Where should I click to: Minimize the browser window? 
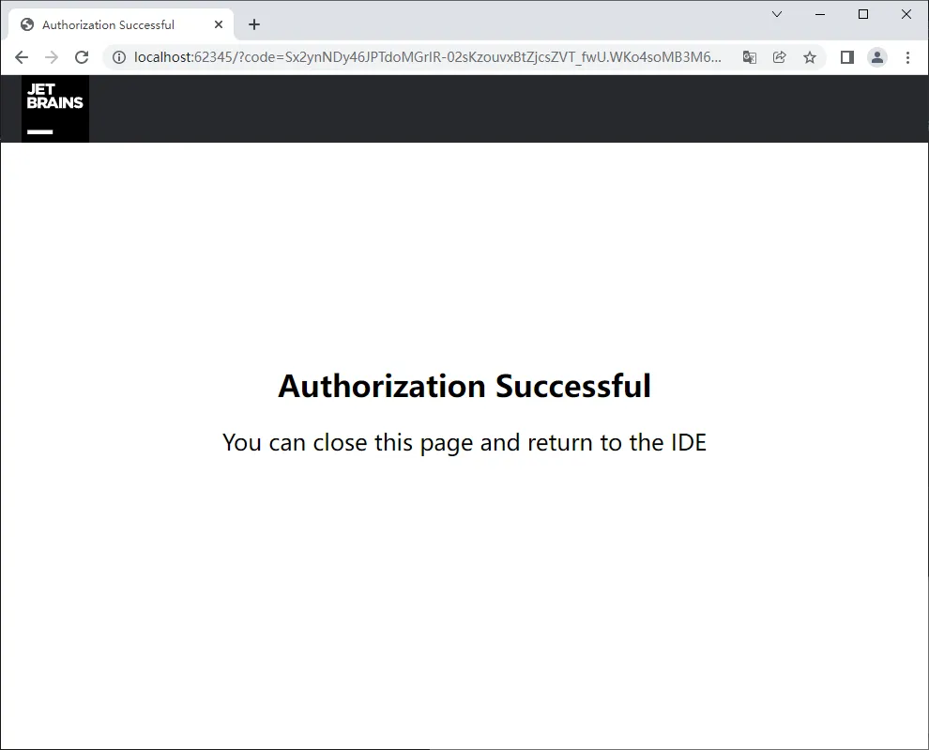click(820, 14)
